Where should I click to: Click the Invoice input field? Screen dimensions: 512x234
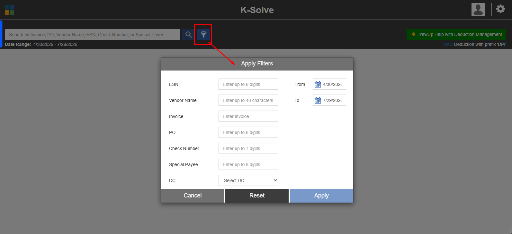(x=248, y=116)
